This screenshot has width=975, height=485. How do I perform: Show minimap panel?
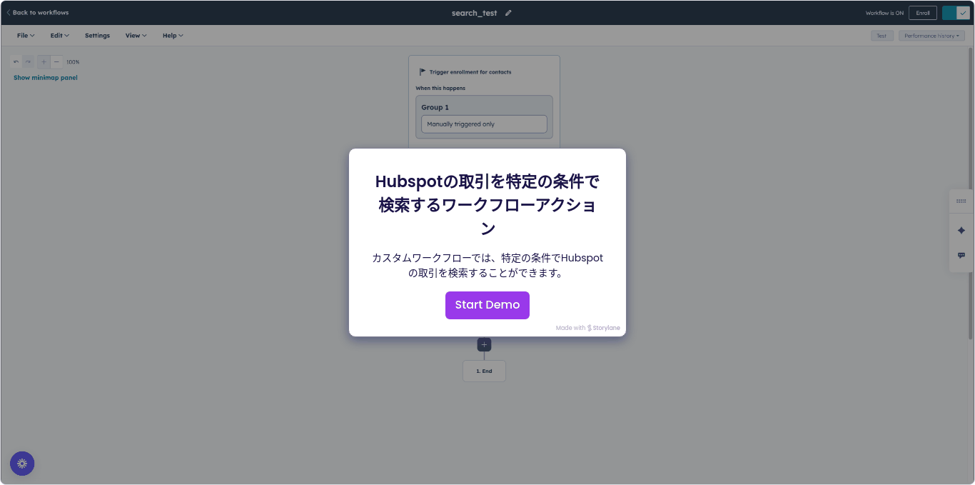46,78
